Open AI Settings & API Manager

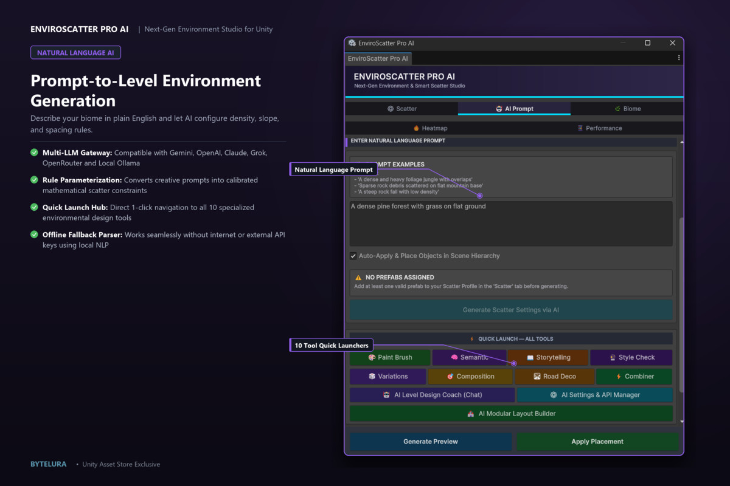pyautogui.click(x=595, y=395)
